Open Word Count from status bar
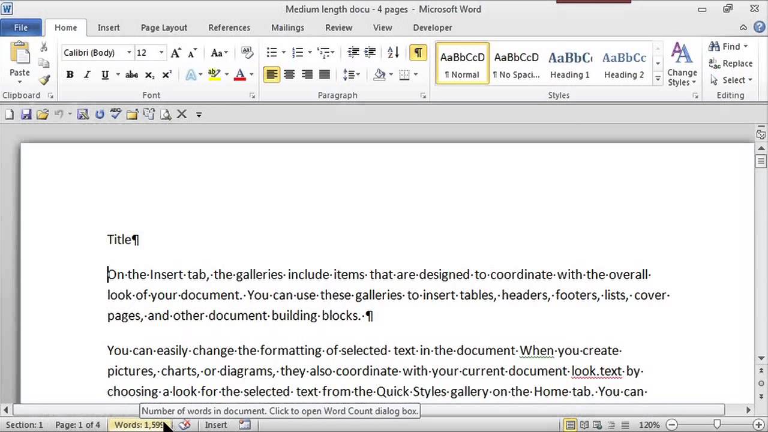Image resolution: width=768 pixels, height=432 pixels. (139, 425)
